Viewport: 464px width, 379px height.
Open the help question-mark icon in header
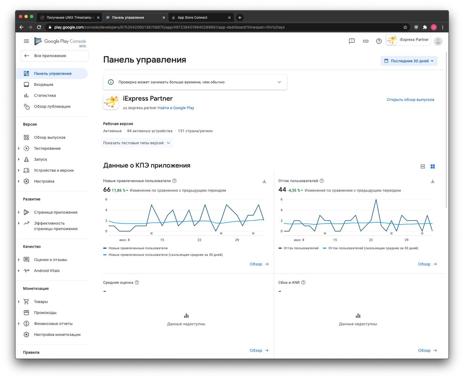point(379,41)
